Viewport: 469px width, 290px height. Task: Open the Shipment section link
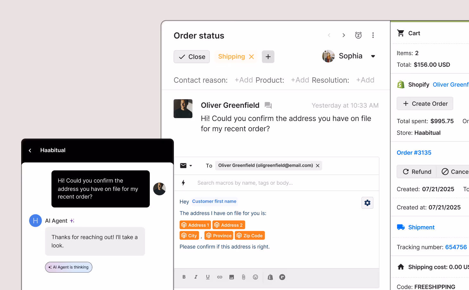coord(421,227)
